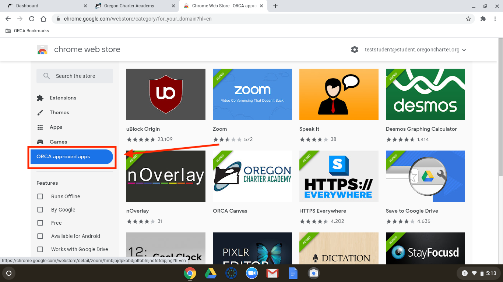Screen dimensions: 503x282
Task: Open the nOverlay title link
Action: click(137, 211)
